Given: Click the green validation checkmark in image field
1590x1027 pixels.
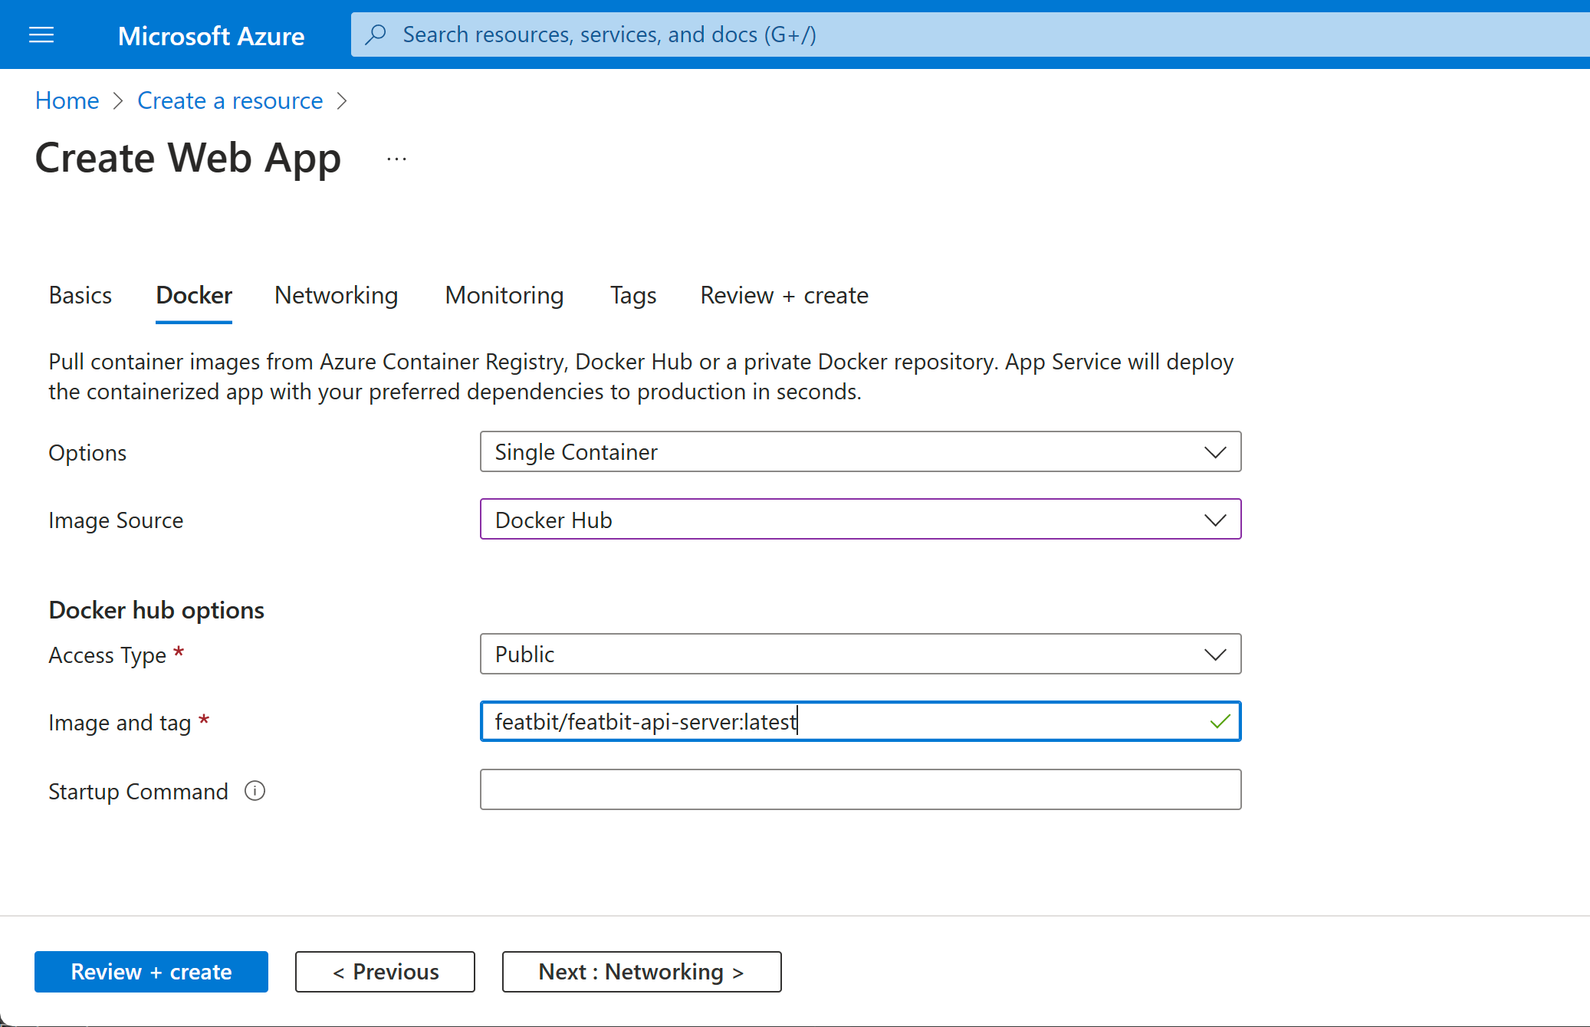Looking at the screenshot, I should click(x=1220, y=721).
